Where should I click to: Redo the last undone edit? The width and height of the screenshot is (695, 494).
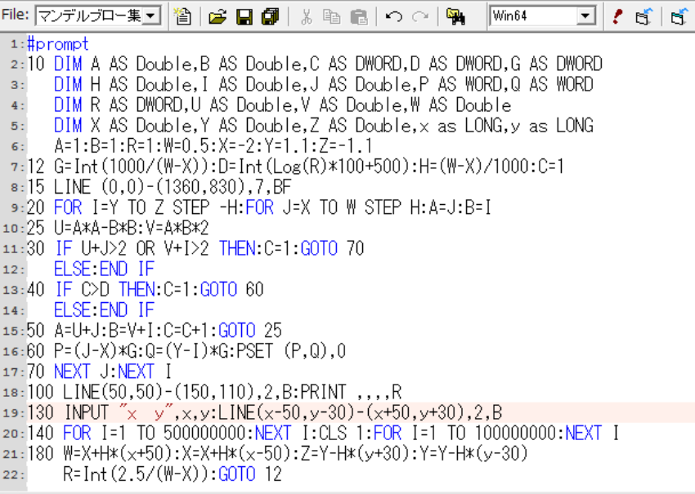point(419,16)
